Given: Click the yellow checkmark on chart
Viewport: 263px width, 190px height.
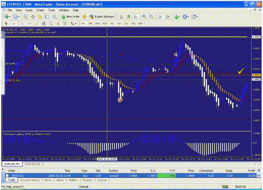Looking at the screenshot, I should (x=241, y=71).
